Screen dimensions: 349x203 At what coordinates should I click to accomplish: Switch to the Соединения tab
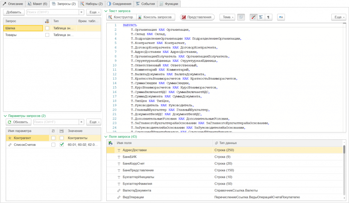point(119,4)
